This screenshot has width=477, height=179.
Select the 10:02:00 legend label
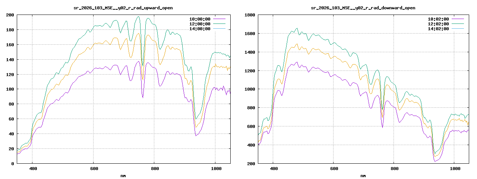[438, 19]
